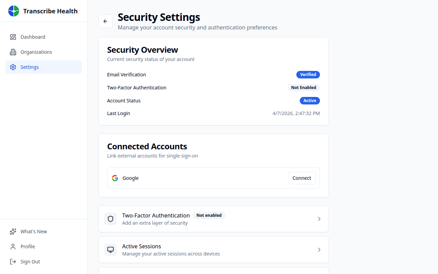This screenshot has width=438, height=274.
Task: Select the Profile person icon
Action: click(x=13, y=246)
